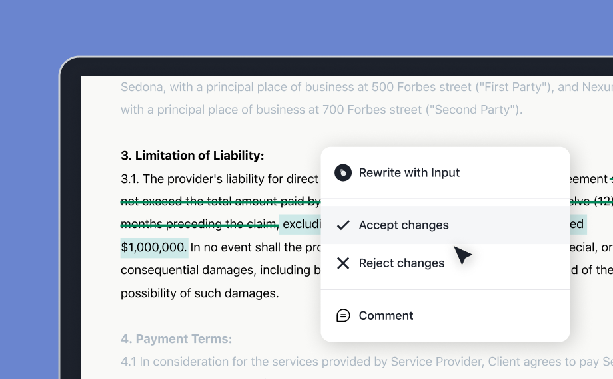Click the X icon beside Reject changes
Viewport: 613px width, 379px height.
click(x=343, y=263)
